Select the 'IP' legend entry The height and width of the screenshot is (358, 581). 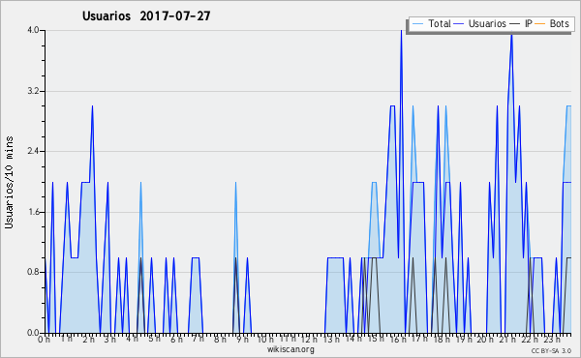click(x=529, y=23)
